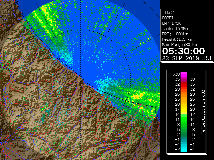
Task: Pick the orange swatch for 26 to 29
Action: (x=184, y=94)
